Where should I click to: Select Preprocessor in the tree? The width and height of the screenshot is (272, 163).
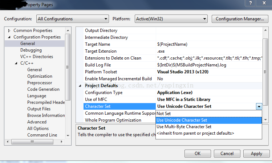point(40,83)
